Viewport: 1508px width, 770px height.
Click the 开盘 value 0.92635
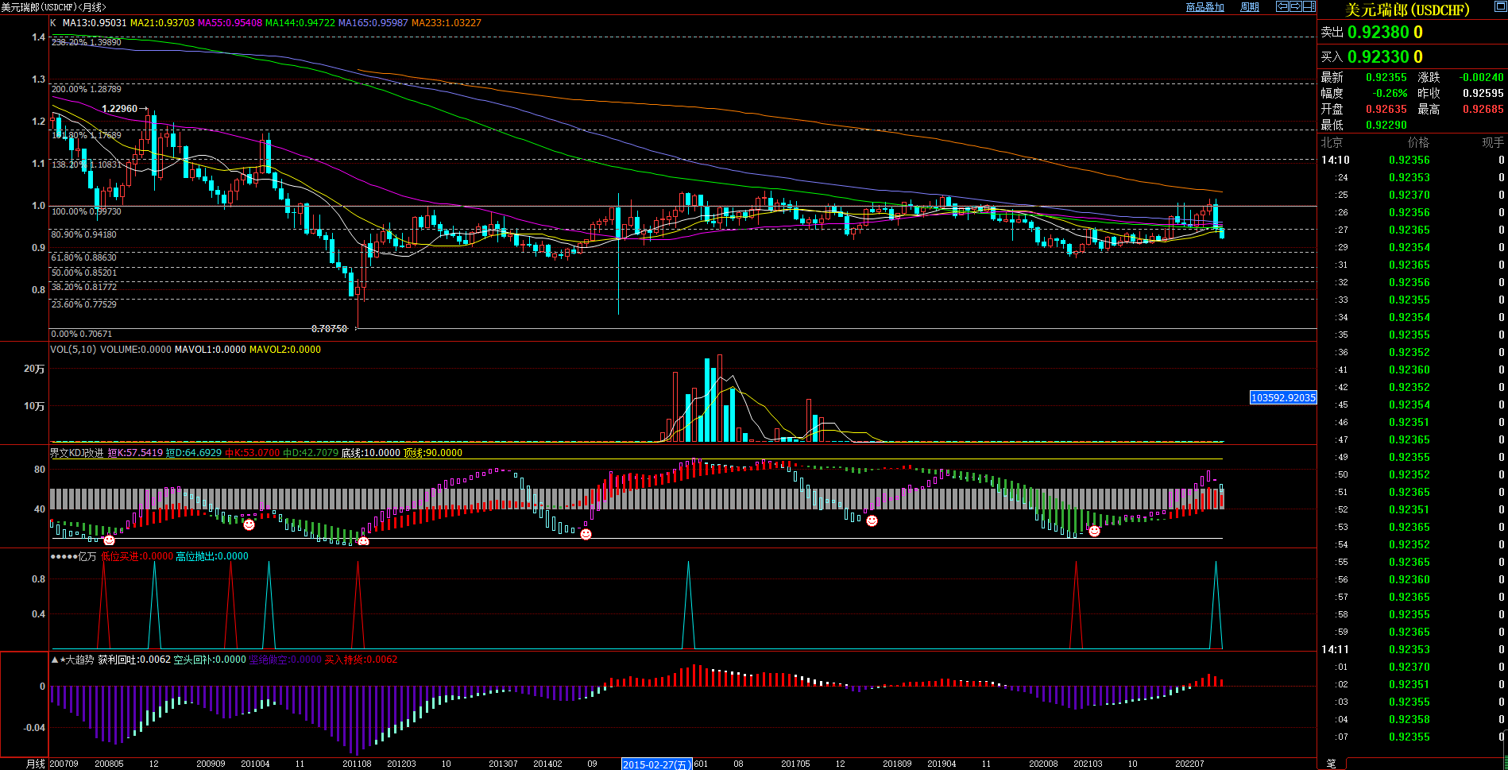tap(1386, 109)
